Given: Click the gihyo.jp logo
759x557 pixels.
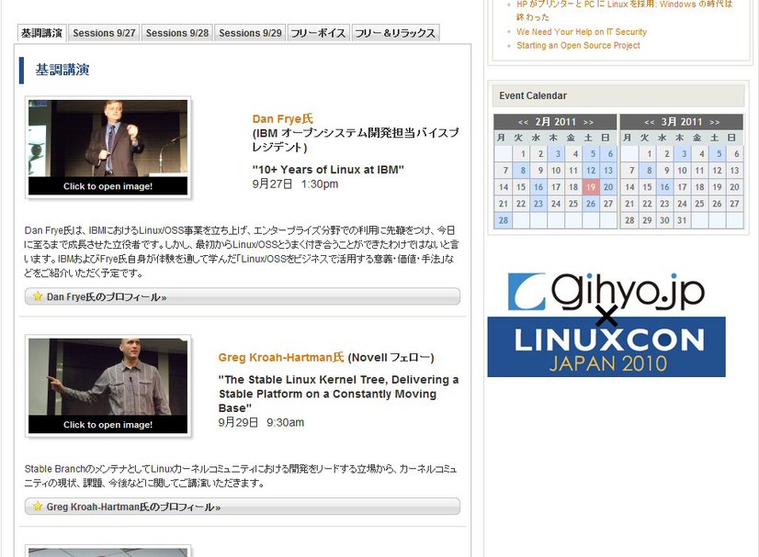Looking at the screenshot, I should [x=606, y=292].
